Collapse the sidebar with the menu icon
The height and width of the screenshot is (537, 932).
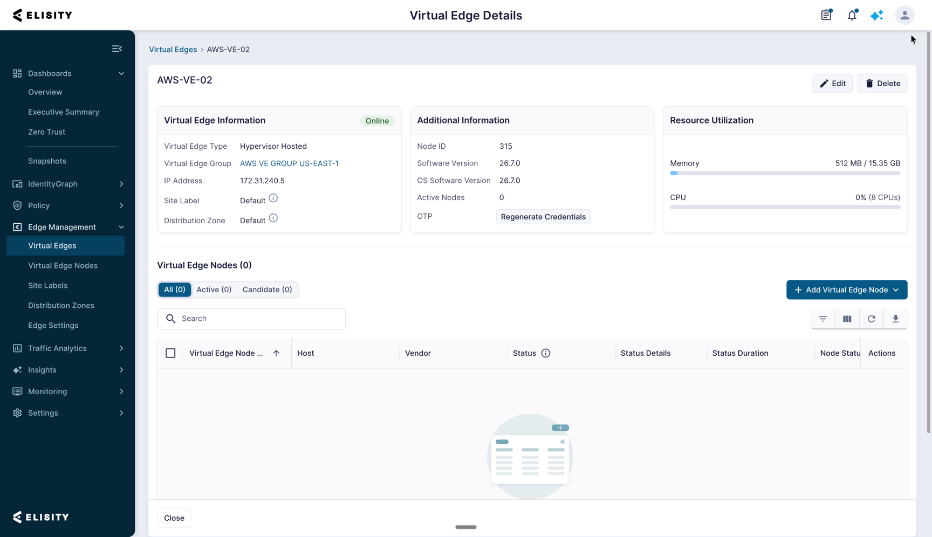[x=117, y=49]
